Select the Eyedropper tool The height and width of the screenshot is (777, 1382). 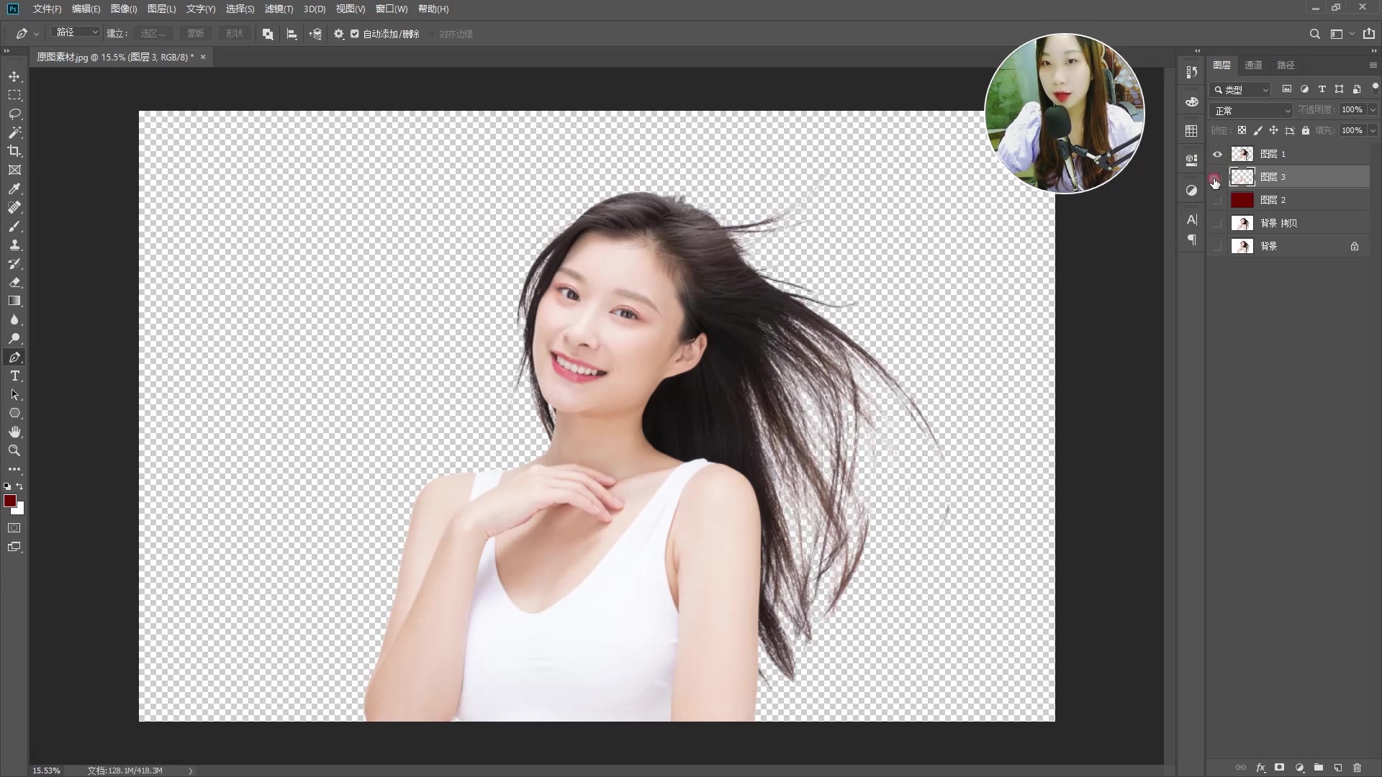pos(14,188)
